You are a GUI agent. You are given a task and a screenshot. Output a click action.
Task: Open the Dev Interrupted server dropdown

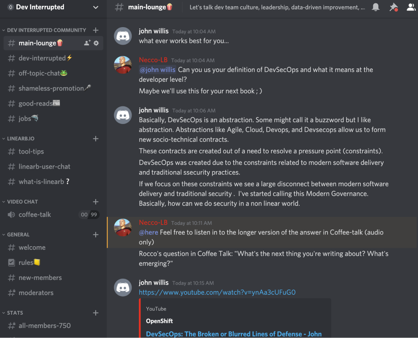(x=96, y=7)
